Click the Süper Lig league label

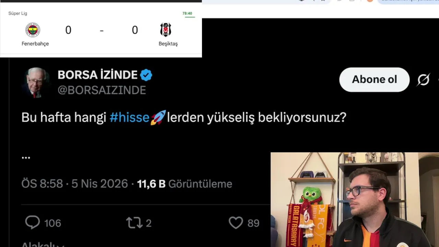point(18,13)
